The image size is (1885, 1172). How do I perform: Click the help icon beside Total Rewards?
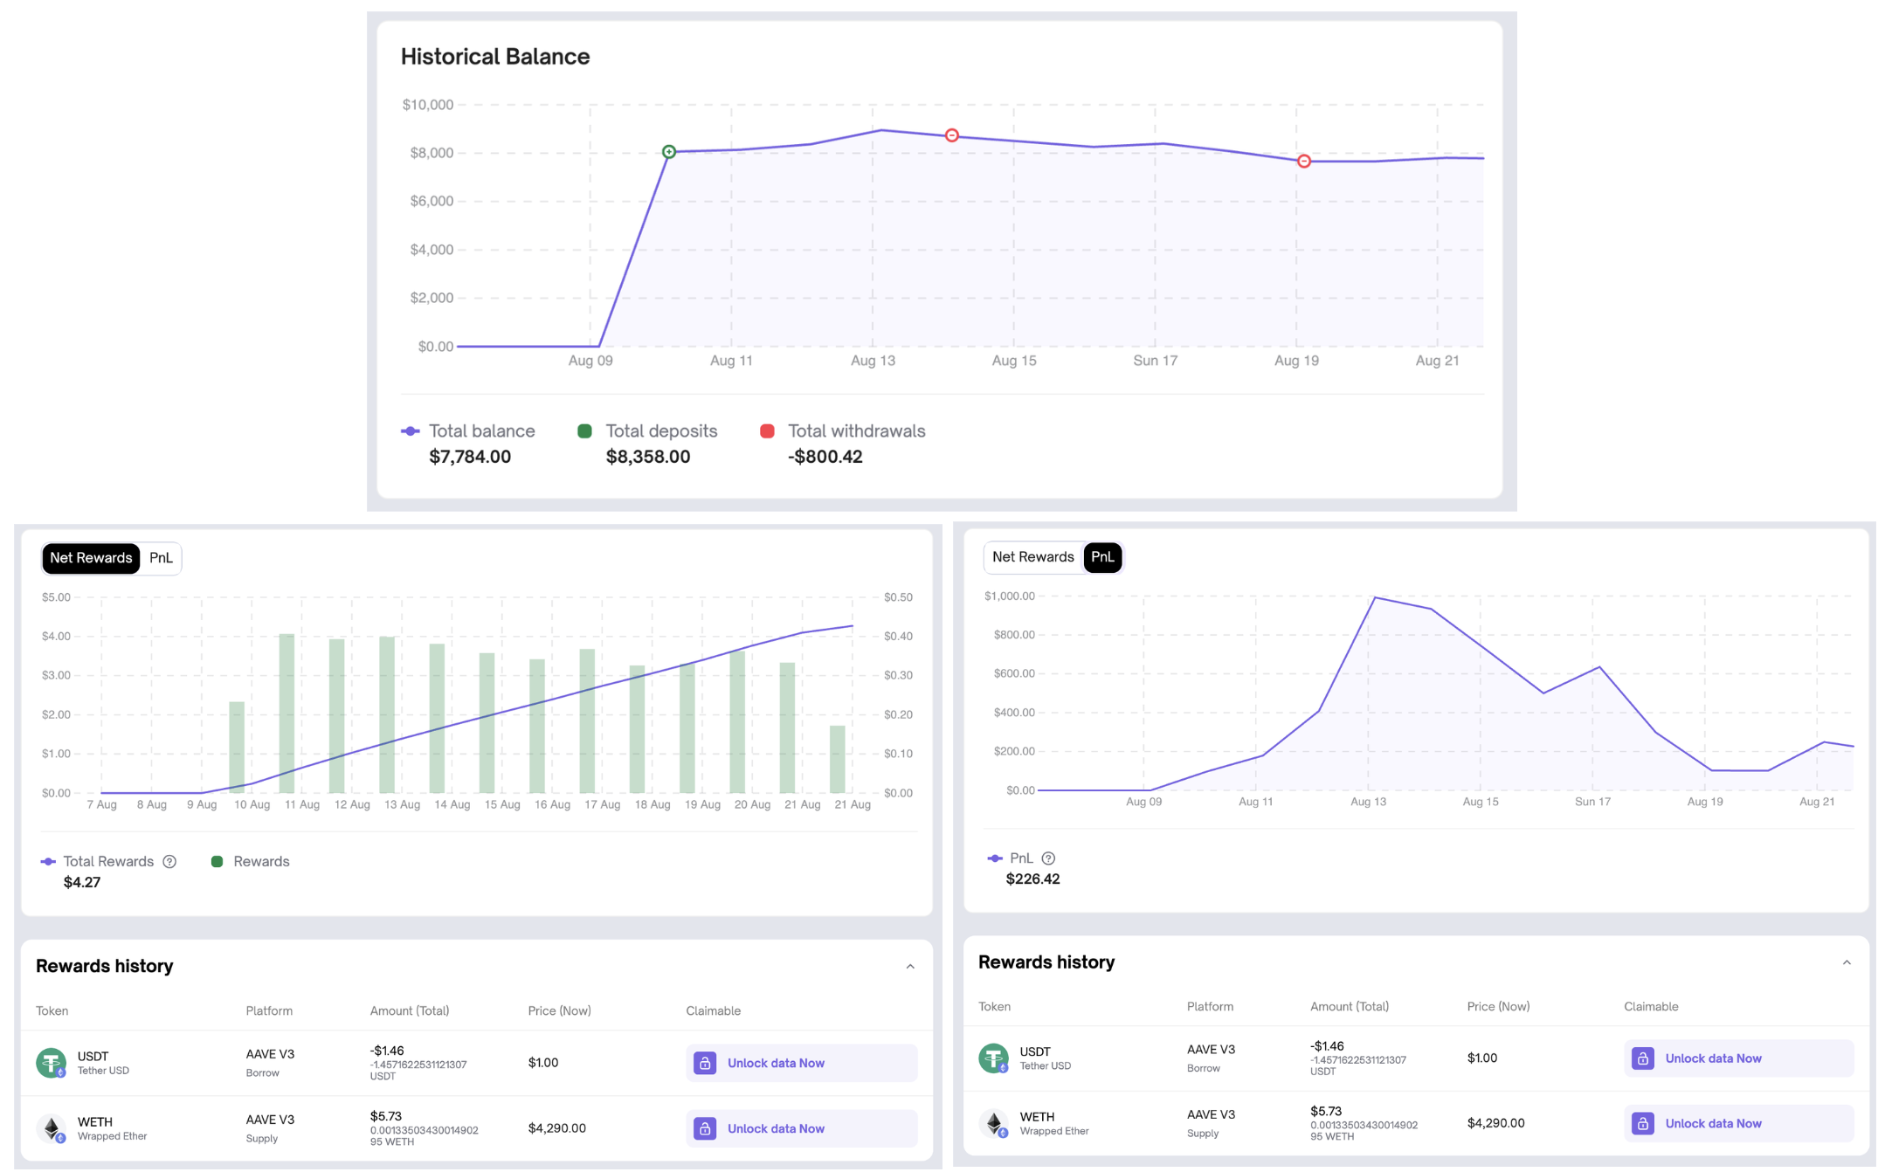point(169,861)
